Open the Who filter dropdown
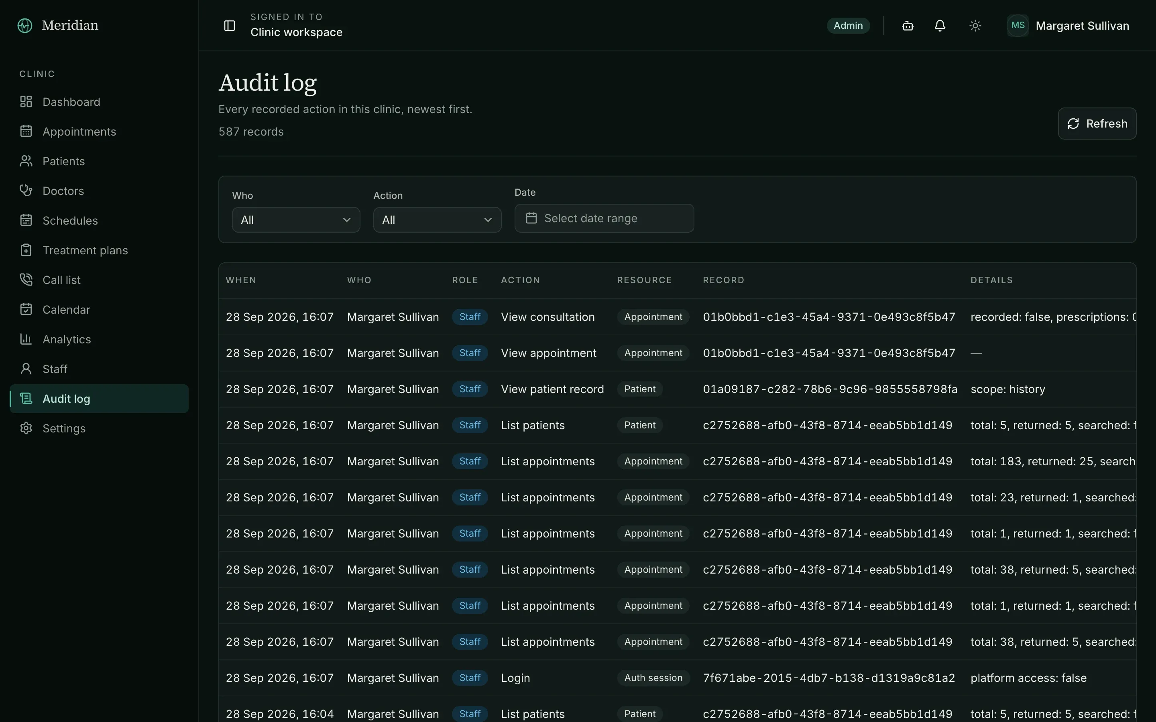Viewport: 1156px width, 722px height. point(296,220)
